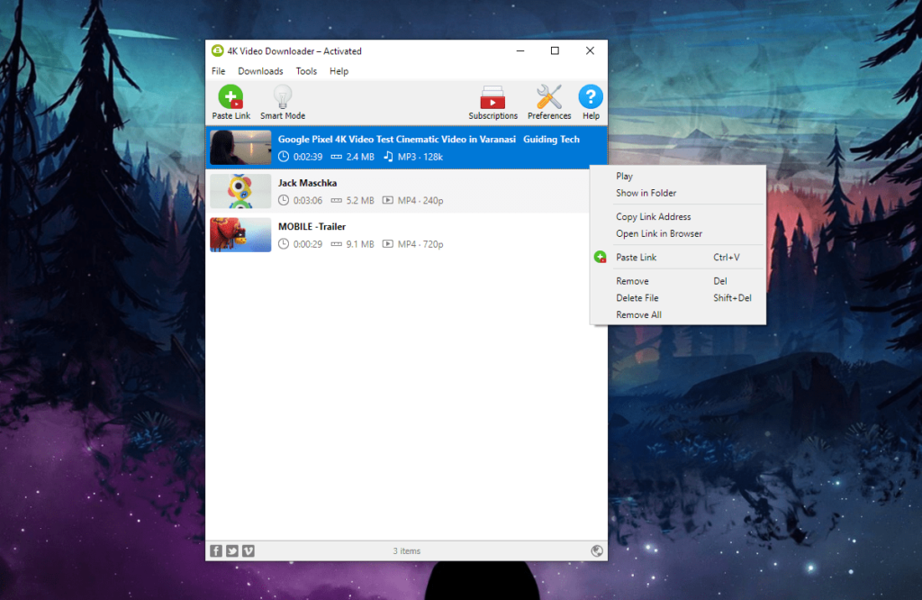Click the Facebook icon in status bar

tap(216, 550)
